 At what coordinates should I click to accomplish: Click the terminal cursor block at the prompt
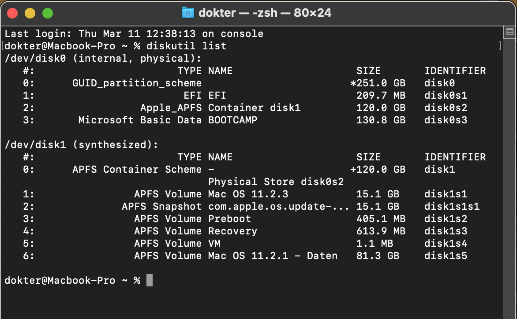150,280
